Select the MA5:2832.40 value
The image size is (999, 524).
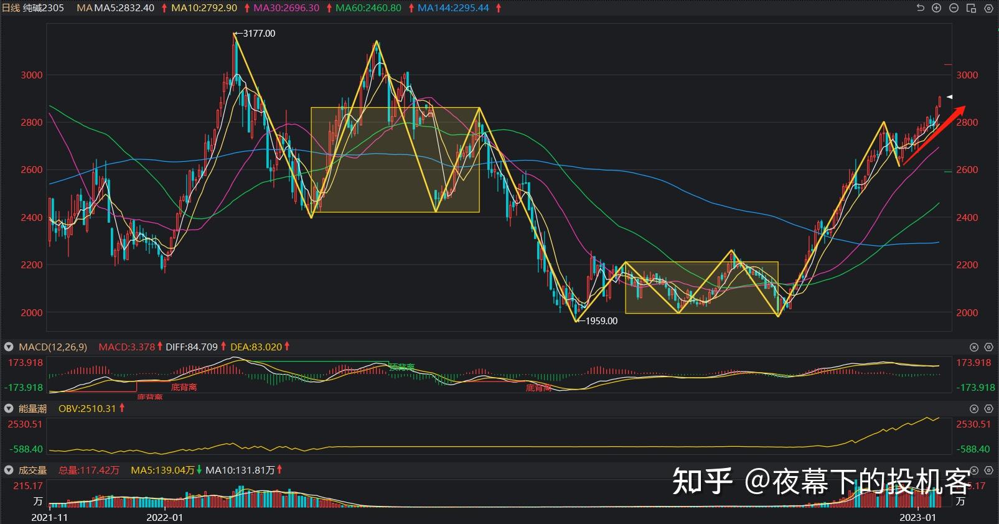(124, 8)
